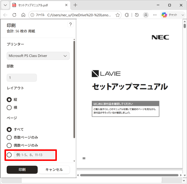Open Copilot チャット button
This screenshot has width=187, height=184.
click(x=169, y=15)
